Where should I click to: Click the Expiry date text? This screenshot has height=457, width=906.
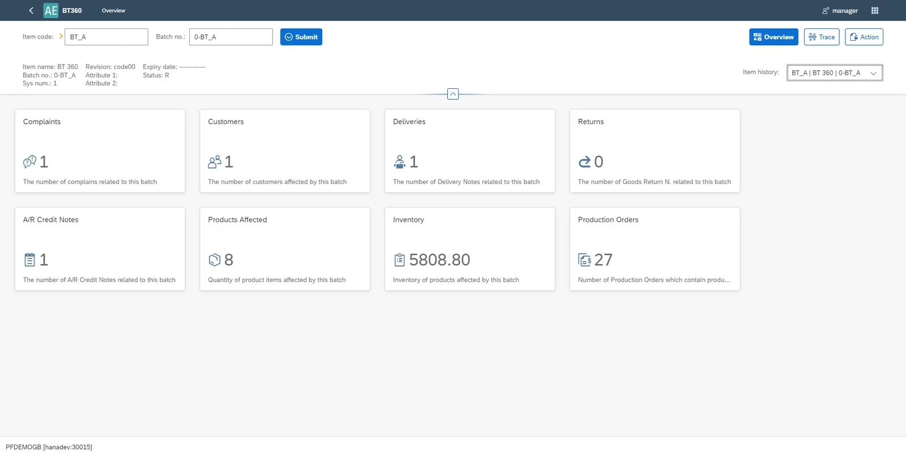pos(174,67)
